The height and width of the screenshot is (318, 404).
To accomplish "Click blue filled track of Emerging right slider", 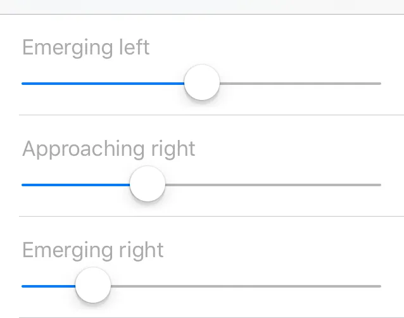I will 47,286.
